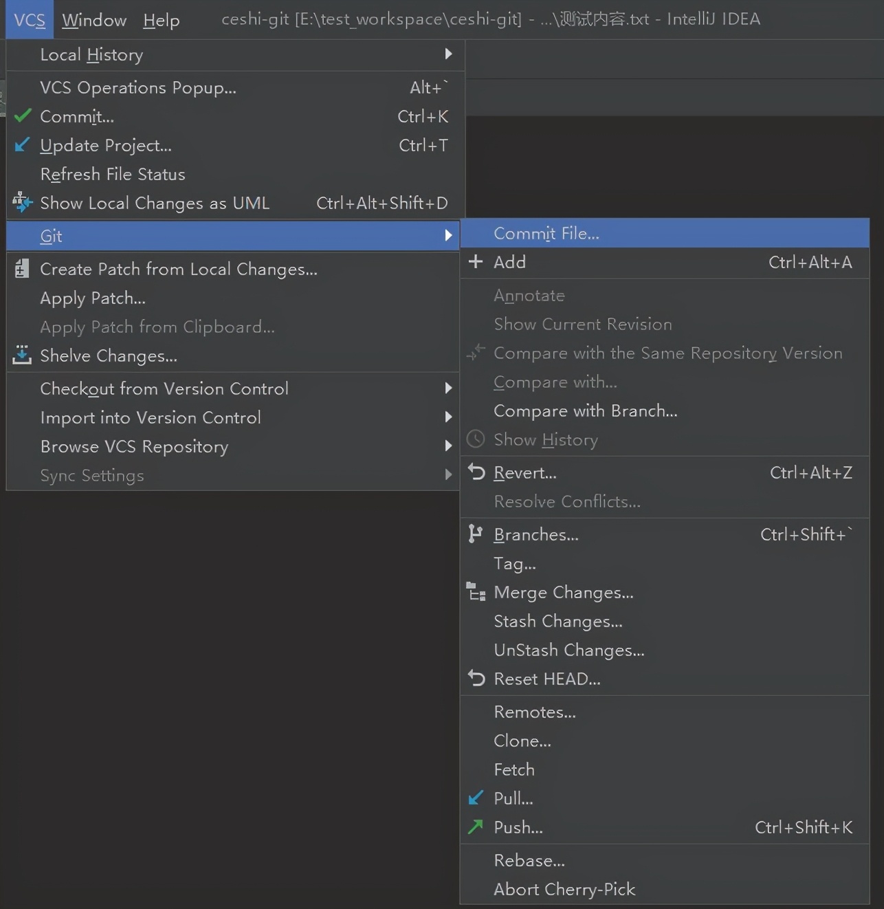Image resolution: width=884 pixels, height=909 pixels.
Task: Click the green checkmark Commit icon
Action: [23, 116]
